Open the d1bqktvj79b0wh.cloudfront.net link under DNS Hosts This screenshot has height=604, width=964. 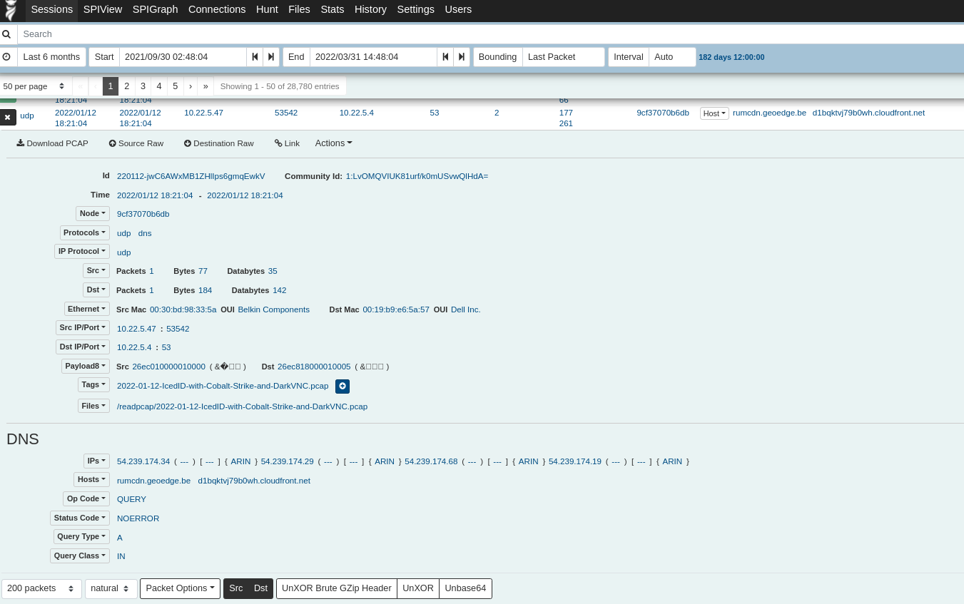254,481
